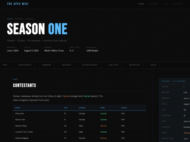Viewport: 190px width, 142px height.
Task: Open Episodes in top navigation
Action: 178,4
